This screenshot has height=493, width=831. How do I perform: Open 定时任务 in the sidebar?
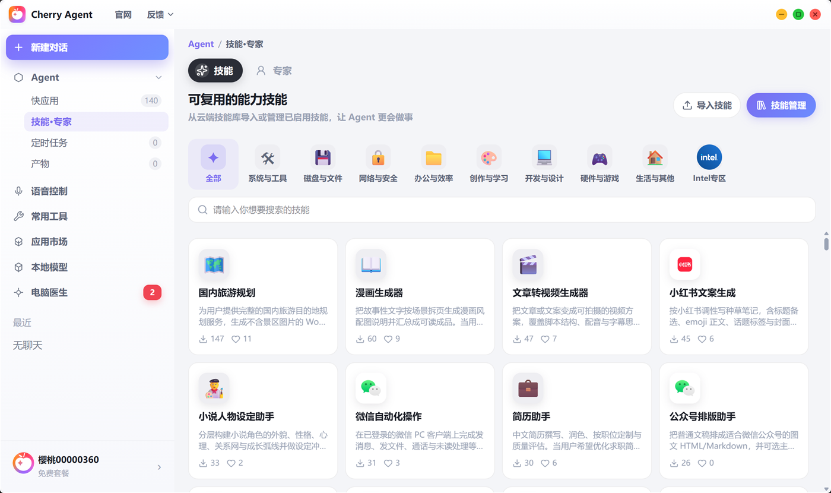96,143
